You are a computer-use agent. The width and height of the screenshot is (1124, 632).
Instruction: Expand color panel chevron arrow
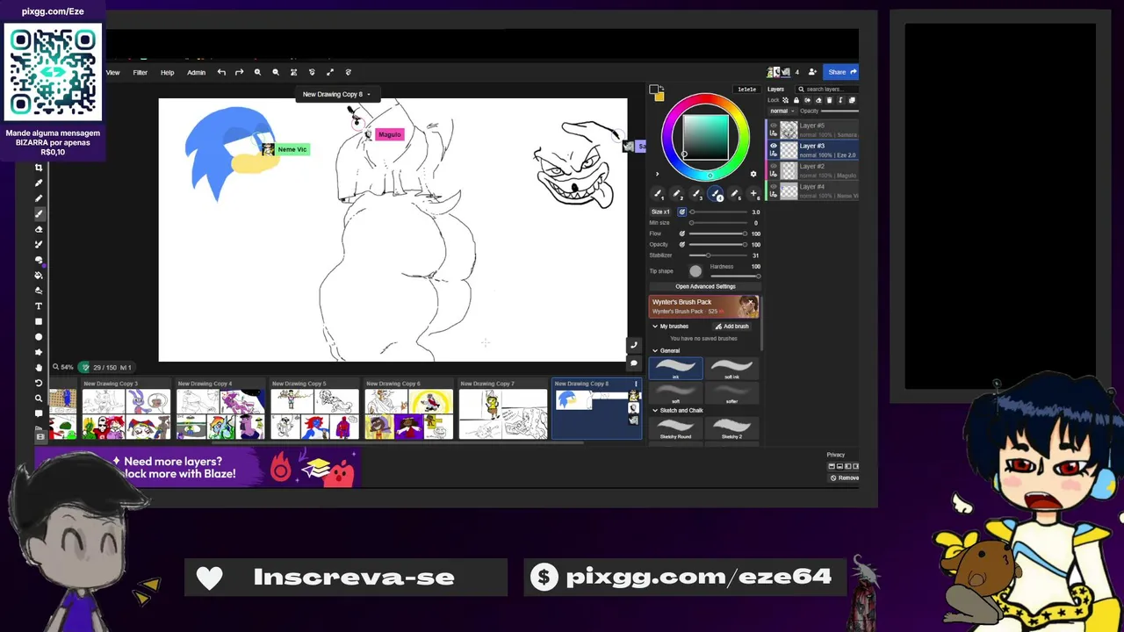coord(657,173)
